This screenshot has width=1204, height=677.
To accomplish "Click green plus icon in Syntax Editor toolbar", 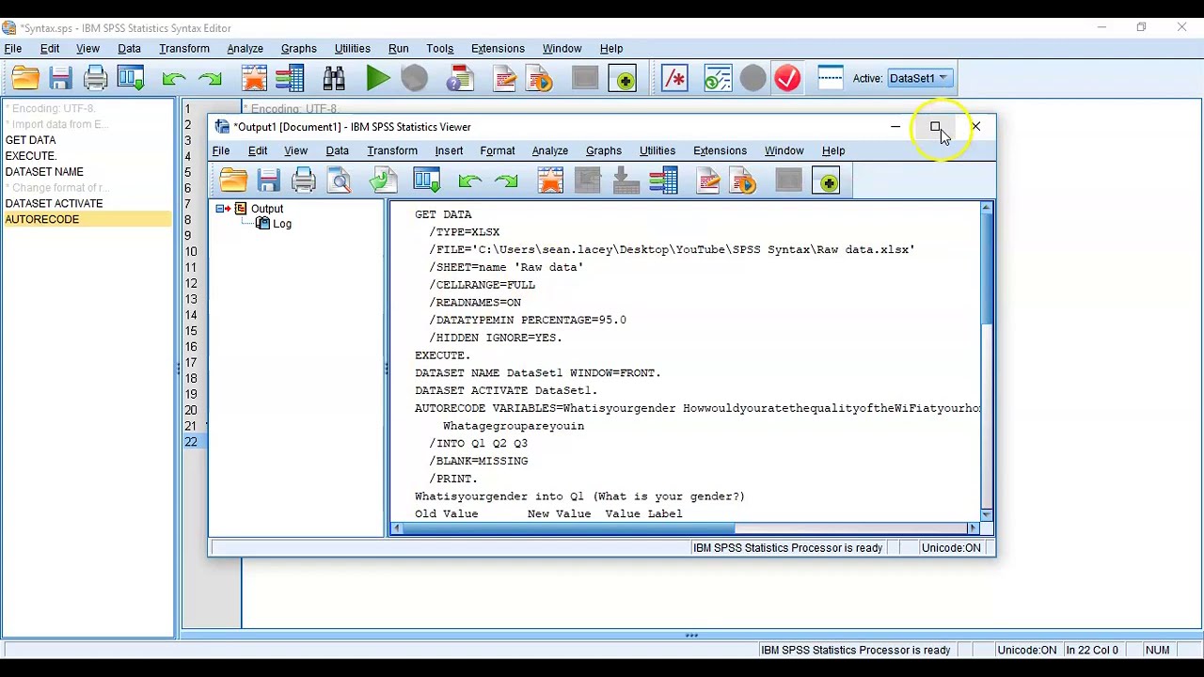I will coord(625,79).
